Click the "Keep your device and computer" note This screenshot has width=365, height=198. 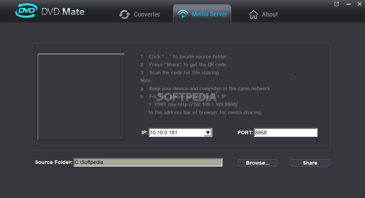tap(209, 88)
